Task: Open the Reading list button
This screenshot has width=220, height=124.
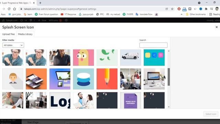Action: [214, 14]
